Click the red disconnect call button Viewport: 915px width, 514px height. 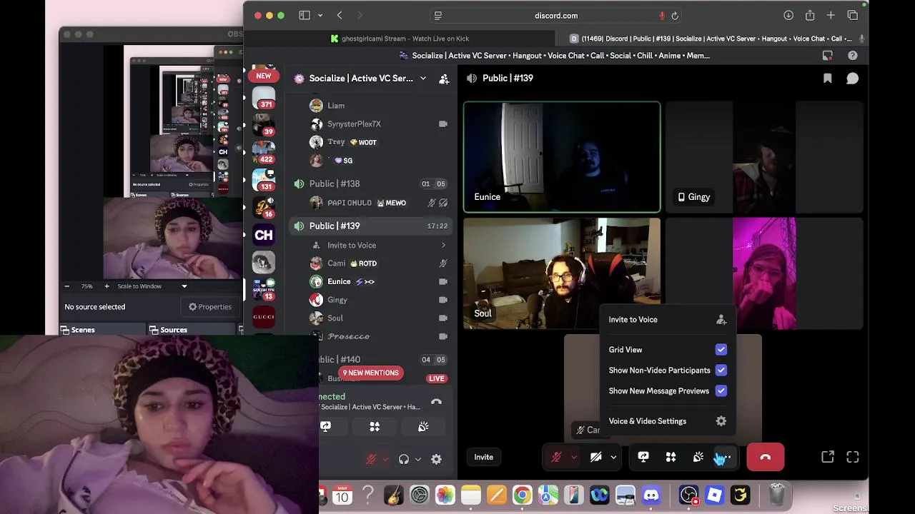tap(765, 457)
